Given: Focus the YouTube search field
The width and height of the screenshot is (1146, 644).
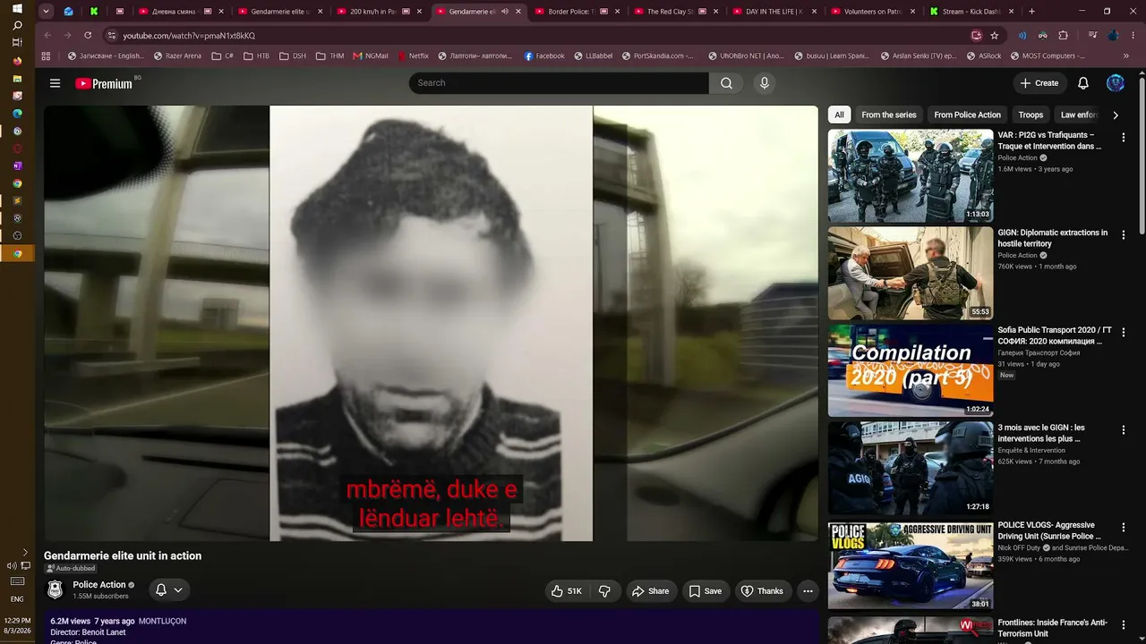Looking at the screenshot, I should [x=560, y=83].
